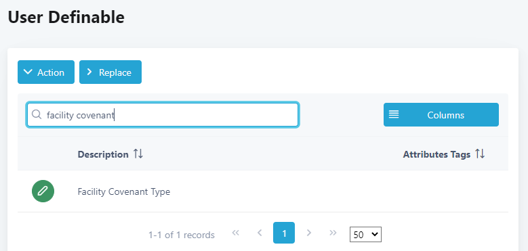Click the Action down chevron

point(28,72)
